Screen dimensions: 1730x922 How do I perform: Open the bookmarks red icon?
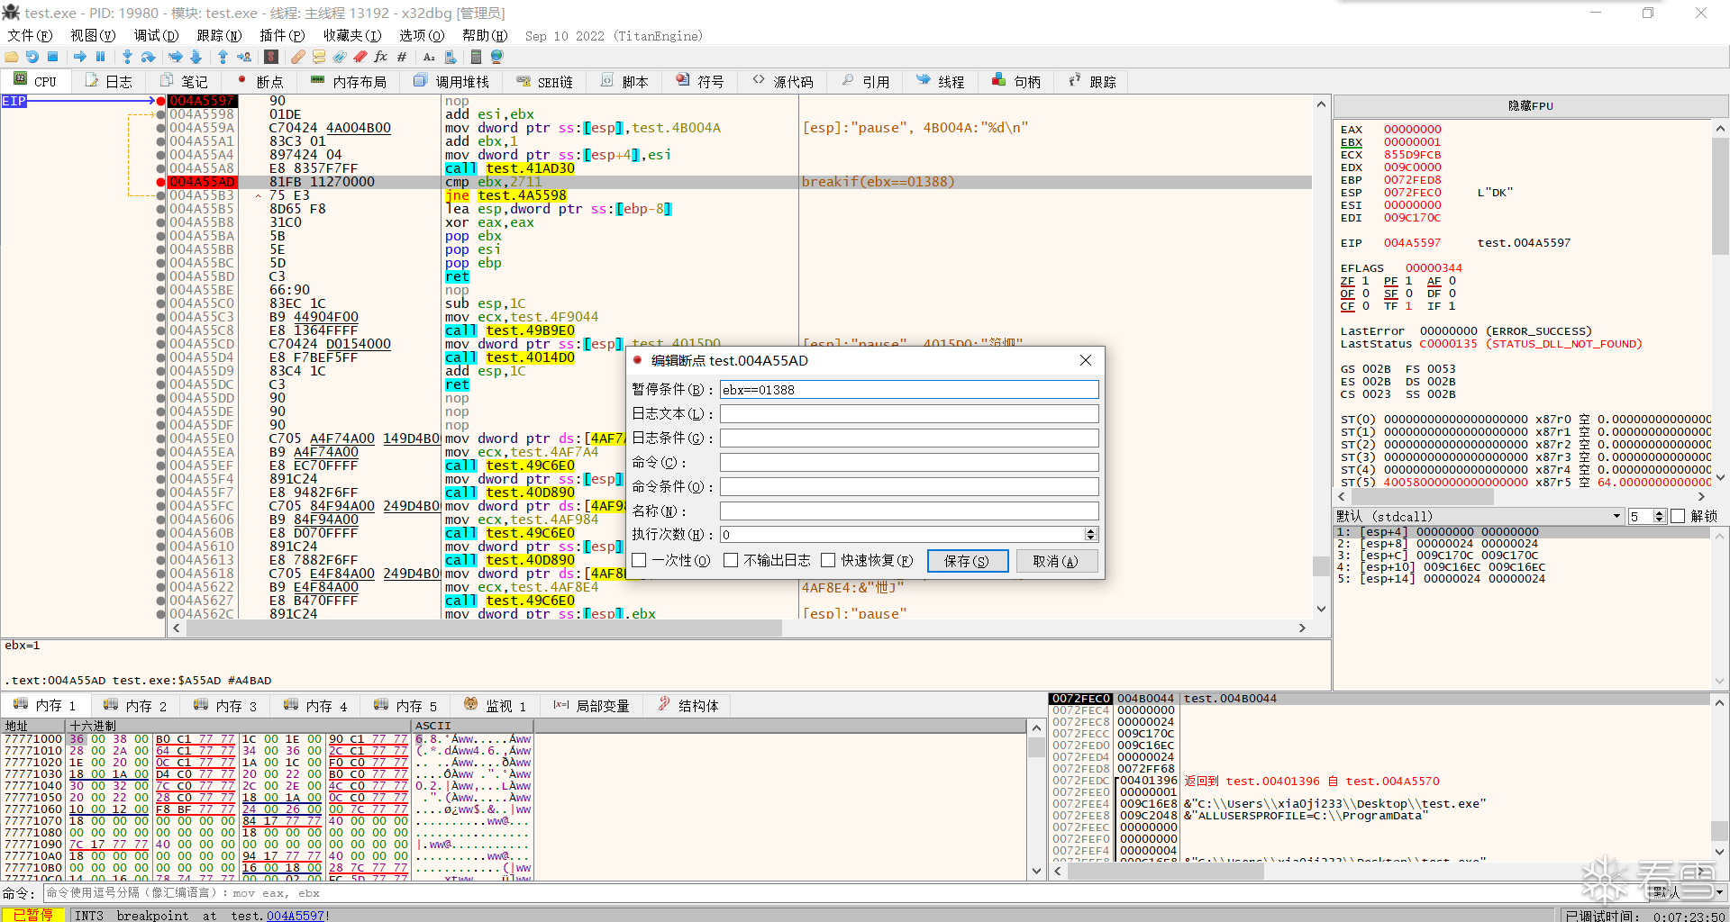tap(360, 57)
